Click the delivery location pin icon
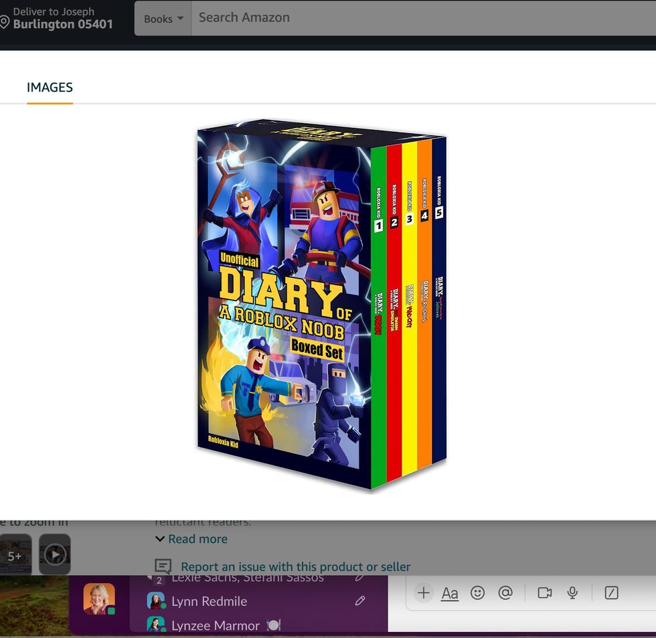The height and width of the screenshot is (638, 656). 4,21
